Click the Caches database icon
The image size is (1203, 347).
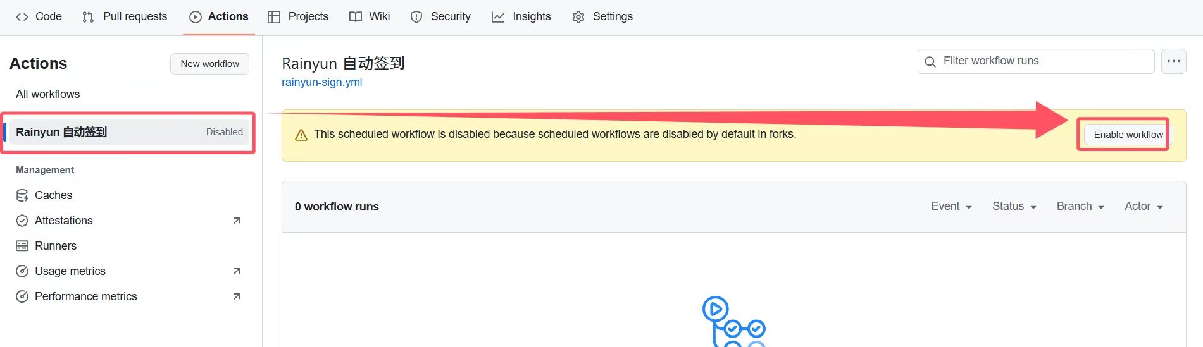coord(22,195)
